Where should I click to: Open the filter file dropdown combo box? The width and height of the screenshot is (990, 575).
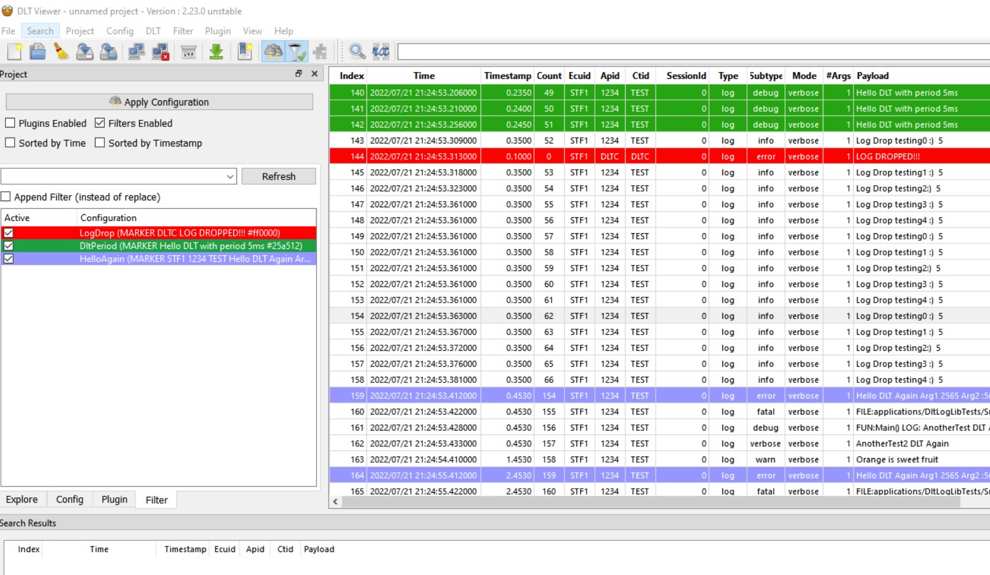(118, 177)
